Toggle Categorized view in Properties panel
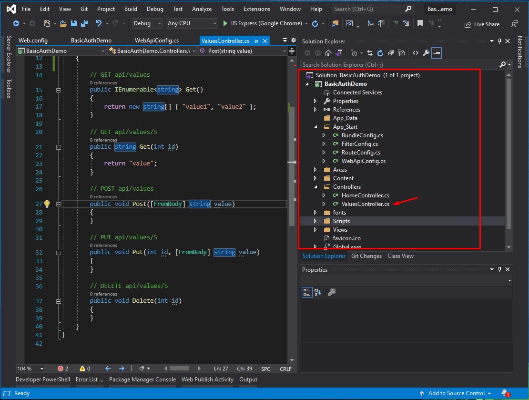The width and height of the screenshot is (529, 400). tap(306, 292)
